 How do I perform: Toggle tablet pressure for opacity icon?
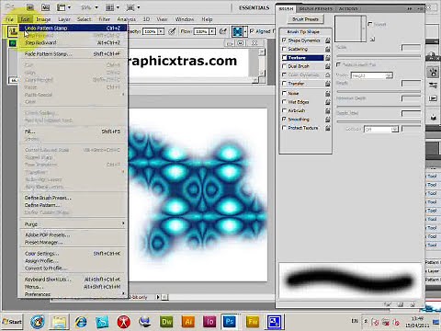click(172, 31)
